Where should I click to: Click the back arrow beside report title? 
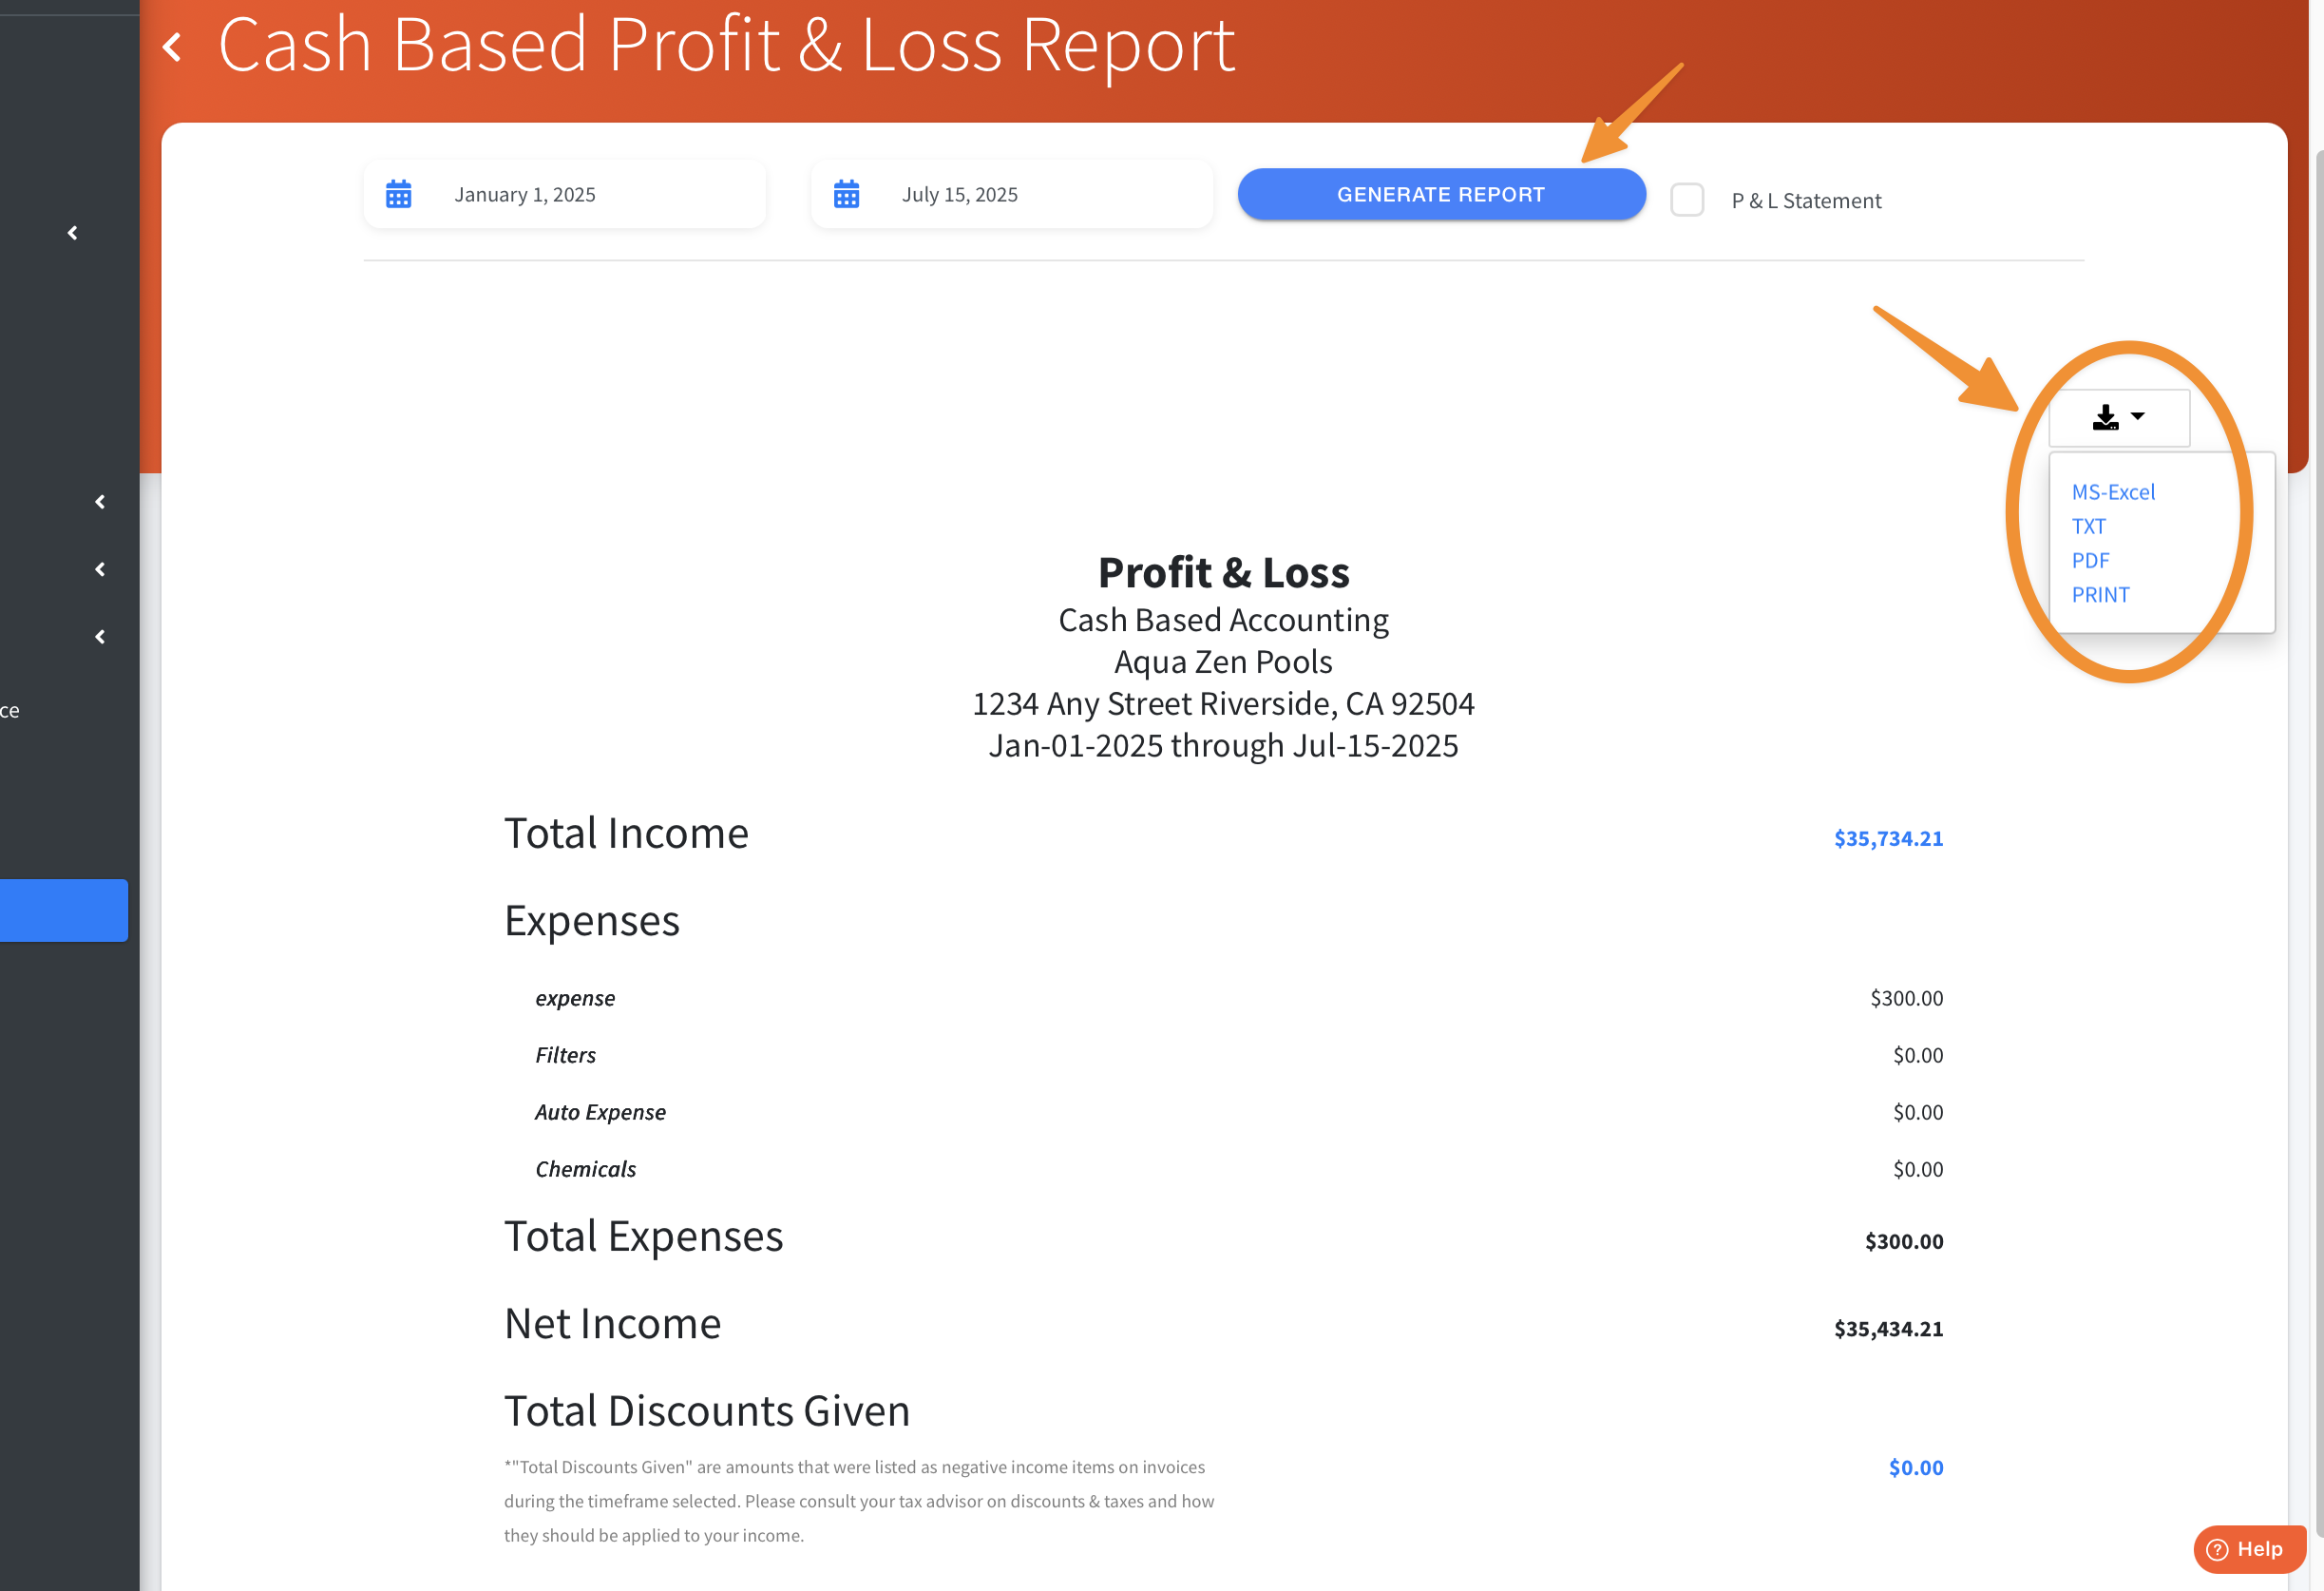coord(173,47)
